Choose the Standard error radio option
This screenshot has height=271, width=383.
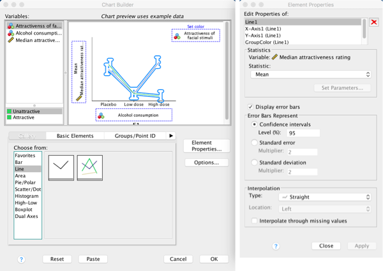(x=255, y=143)
